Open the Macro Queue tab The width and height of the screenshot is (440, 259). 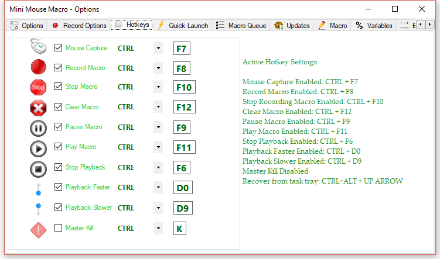241,26
